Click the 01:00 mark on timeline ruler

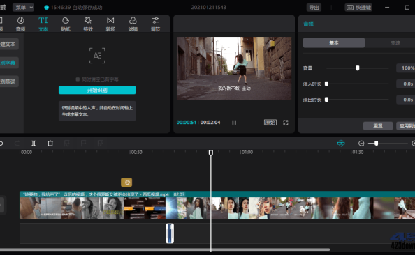click(247, 153)
